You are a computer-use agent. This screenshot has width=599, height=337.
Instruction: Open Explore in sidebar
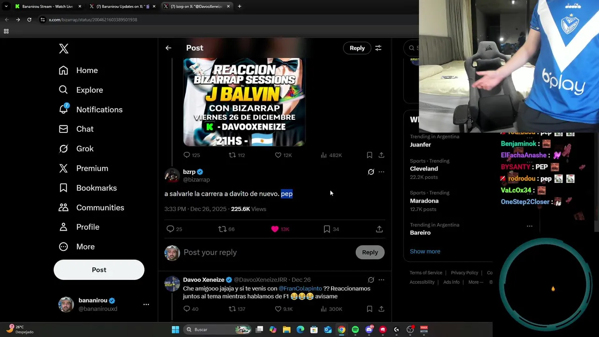(80, 90)
